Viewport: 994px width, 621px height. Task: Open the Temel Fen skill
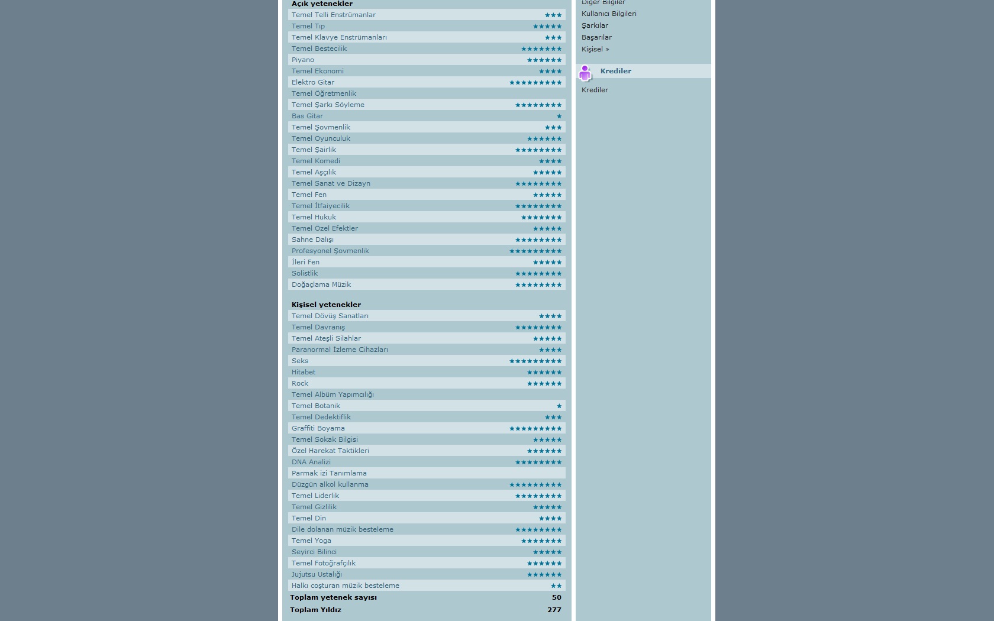(309, 195)
